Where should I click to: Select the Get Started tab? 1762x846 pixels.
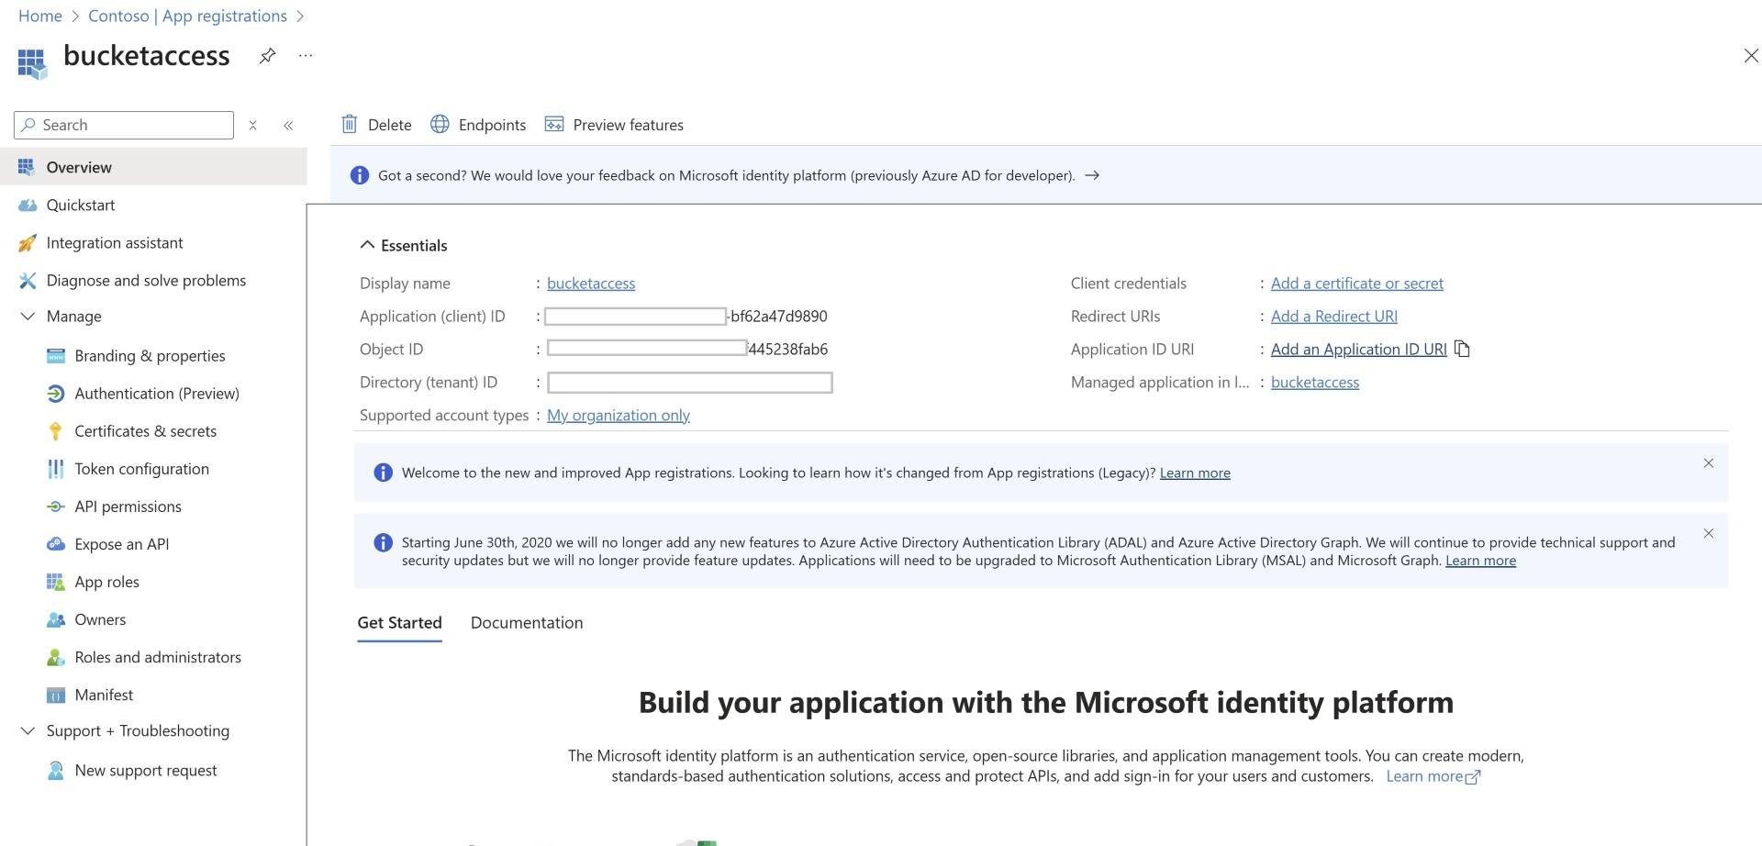399,622
